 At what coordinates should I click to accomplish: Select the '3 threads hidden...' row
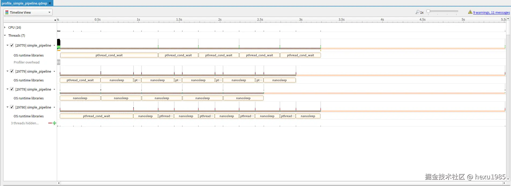25,123
